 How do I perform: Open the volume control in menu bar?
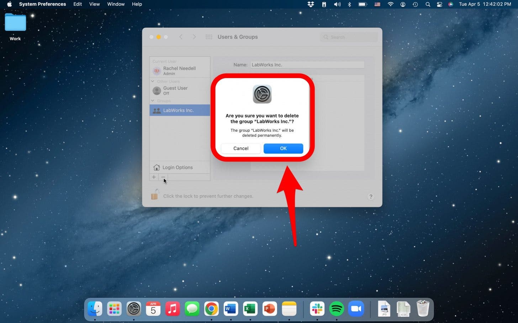click(x=337, y=4)
